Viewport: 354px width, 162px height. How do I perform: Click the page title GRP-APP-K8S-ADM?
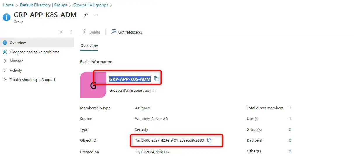point(45,15)
